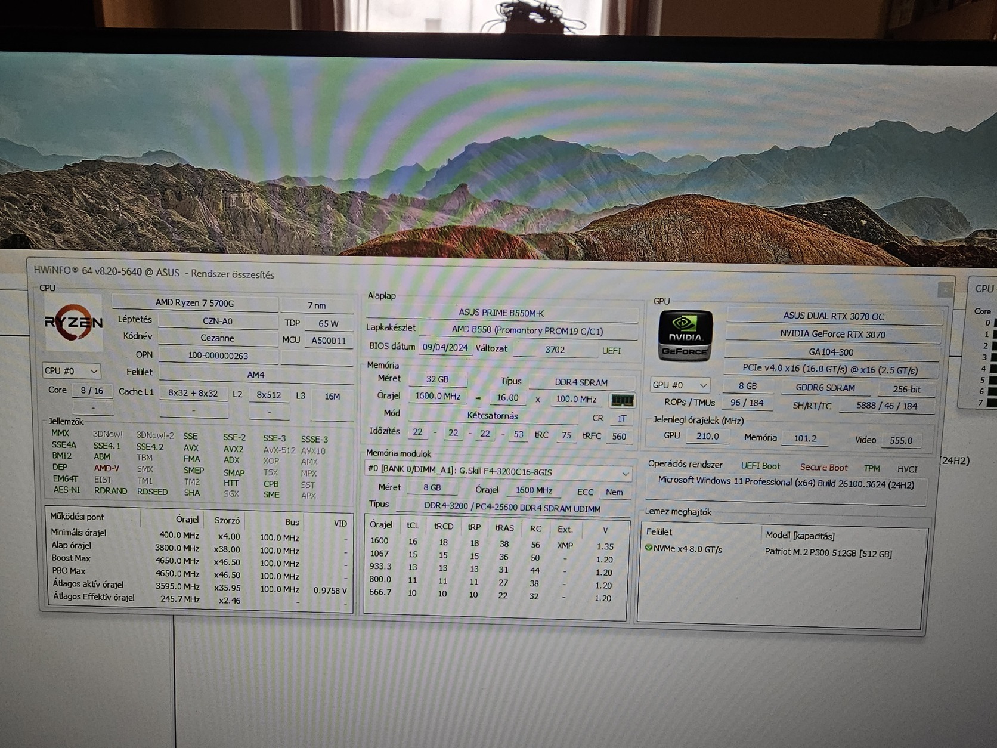
Task: Open the GPU #0 selector dropdown
Action: point(680,385)
